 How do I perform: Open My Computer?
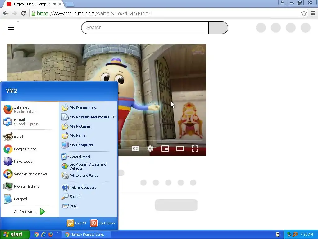(89, 145)
